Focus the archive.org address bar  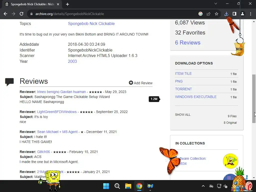point(113,14)
